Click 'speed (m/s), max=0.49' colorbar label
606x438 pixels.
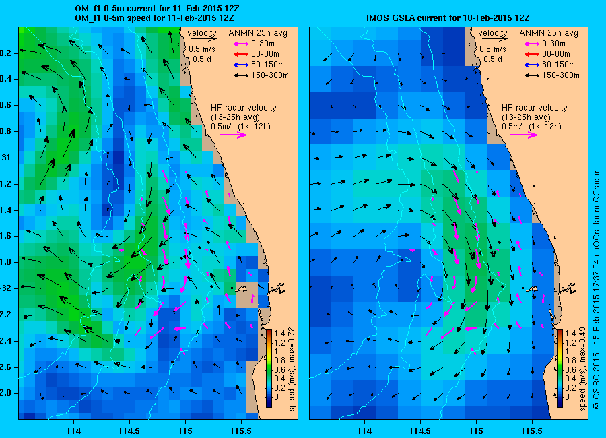pyautogui.click(x=582, y=369)
